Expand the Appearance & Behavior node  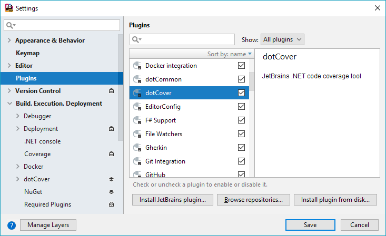pyautogui.click(x=9, y=40)
